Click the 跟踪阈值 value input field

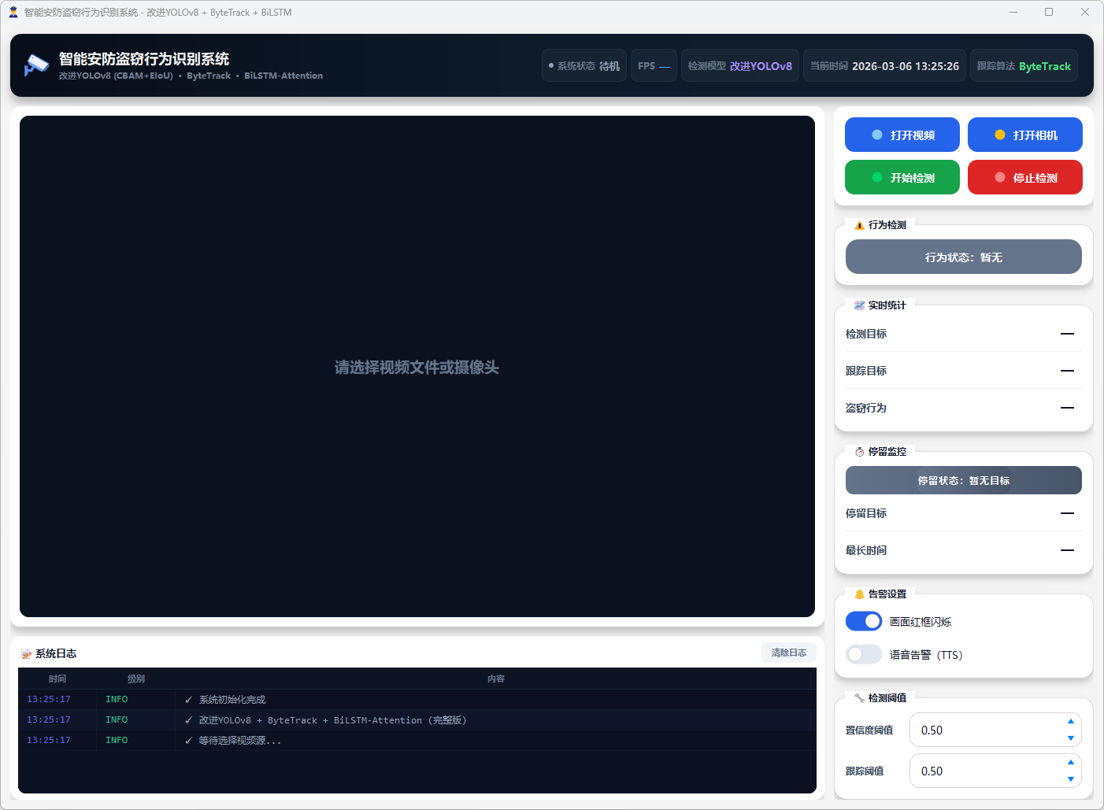coord(984,771)
